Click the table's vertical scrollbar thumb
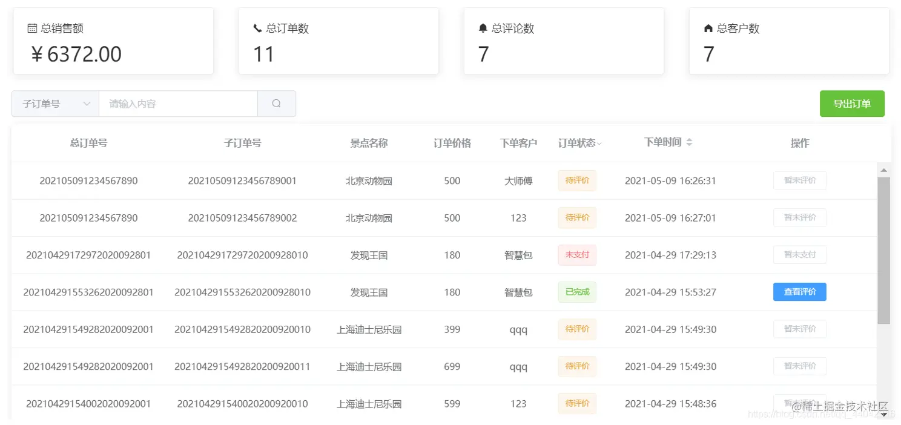 tap(883, 250)
